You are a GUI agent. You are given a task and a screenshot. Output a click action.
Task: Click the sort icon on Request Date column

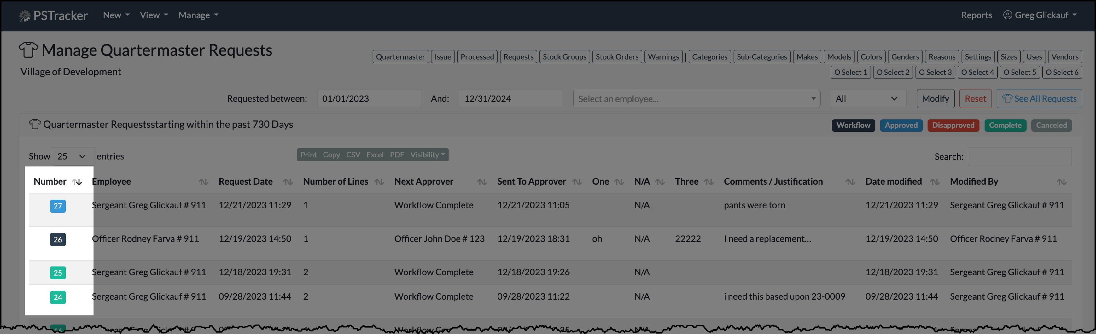289,182
